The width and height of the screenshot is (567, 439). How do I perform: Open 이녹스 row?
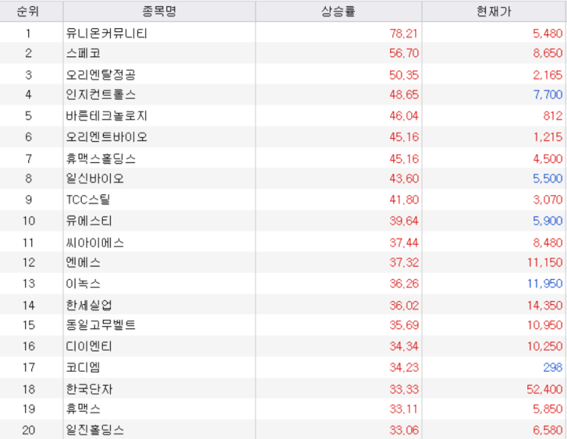[83, 284]
